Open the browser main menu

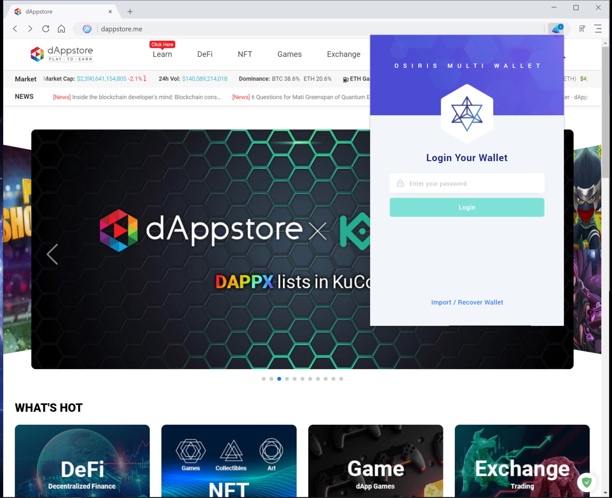pyautogui.click(x=598, y=29)
